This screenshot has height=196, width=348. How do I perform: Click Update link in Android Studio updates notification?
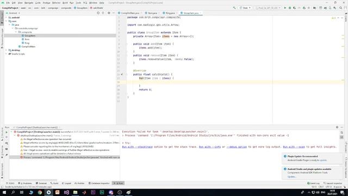point(291,176)
